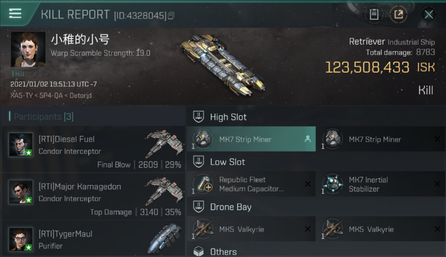
Task: Click the X mark on MK7 Inertial Stabilizer
Action: (x=437, y=184)
